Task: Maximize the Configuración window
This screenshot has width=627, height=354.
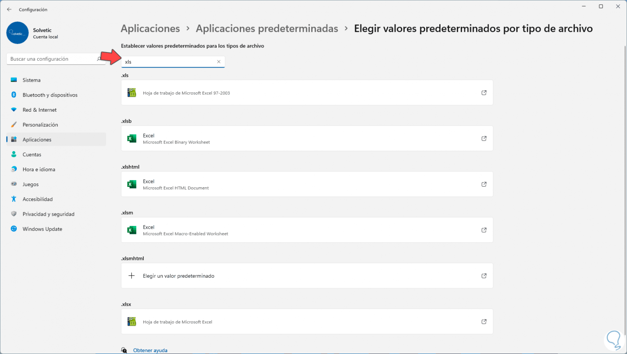Action: 601,6
